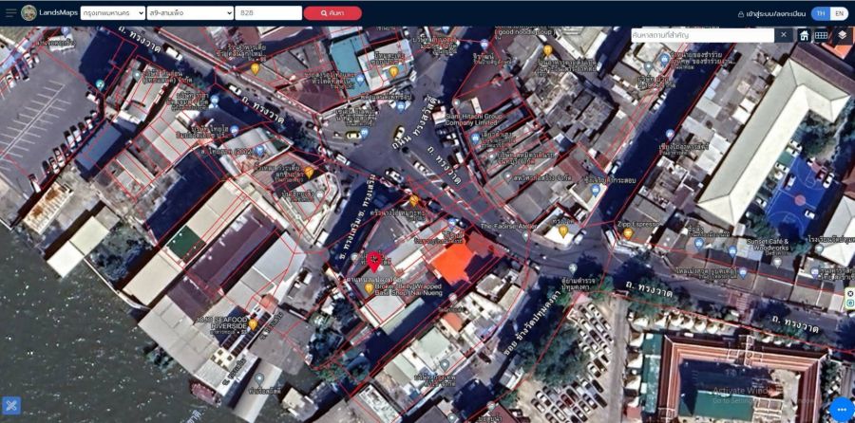Screen dimensions: 855x423
Task: Switch language to EN
Action: pyautogui.click(x=839, y=13)
